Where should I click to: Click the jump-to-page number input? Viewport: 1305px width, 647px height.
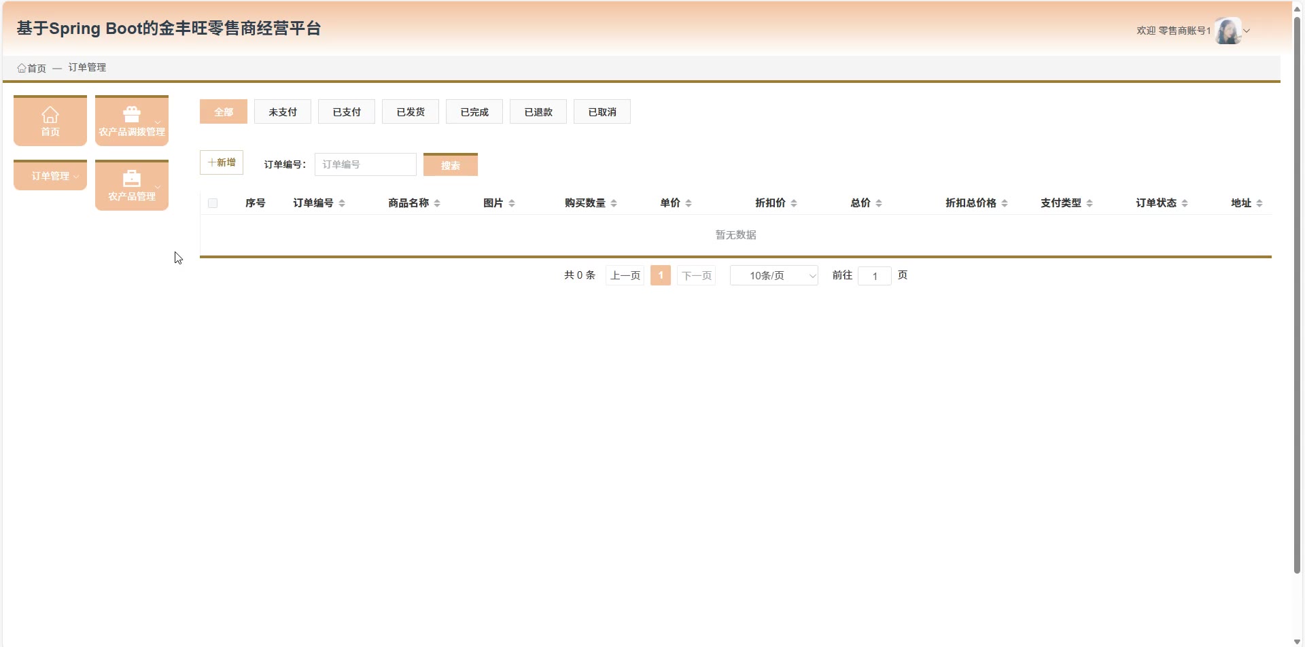click(875, 276)
